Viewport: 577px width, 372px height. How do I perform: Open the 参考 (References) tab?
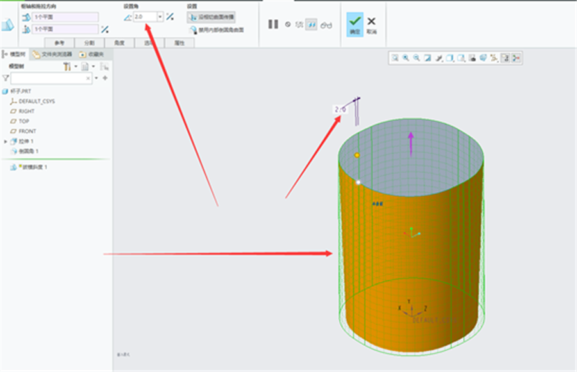pyautogui.click(x=59, y=43)
